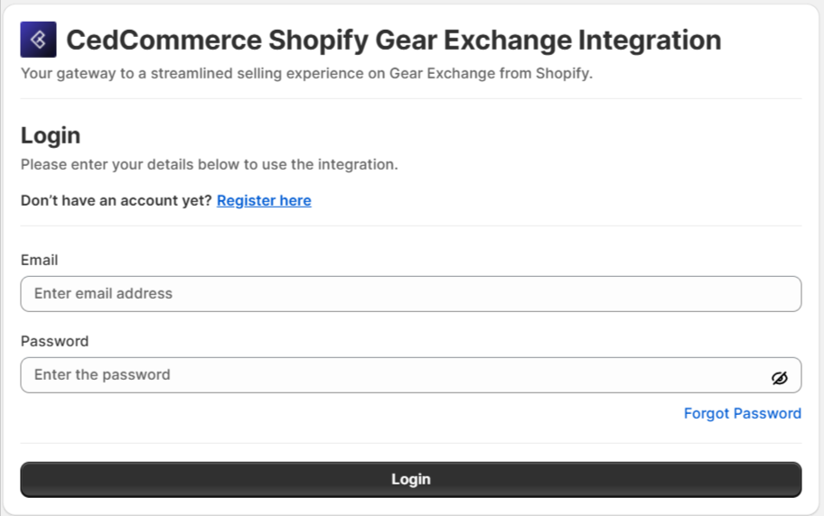Select the CedCommerce Shopify Gear Exchange Integration title
Image resolution: width=824 pixels, height=516 pixels.
pos(394,40)
